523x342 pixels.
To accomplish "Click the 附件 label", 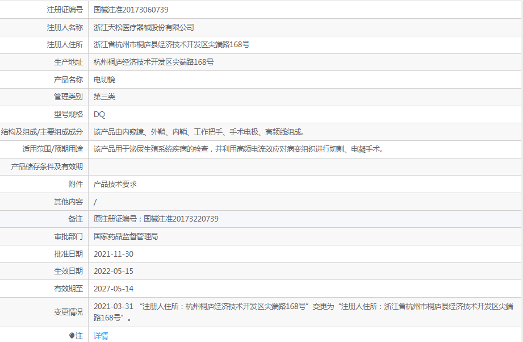I will coord(76,184).
